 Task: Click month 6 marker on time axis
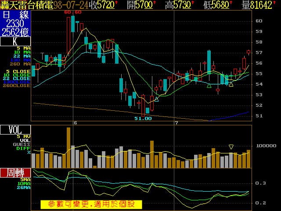[75, 123]
